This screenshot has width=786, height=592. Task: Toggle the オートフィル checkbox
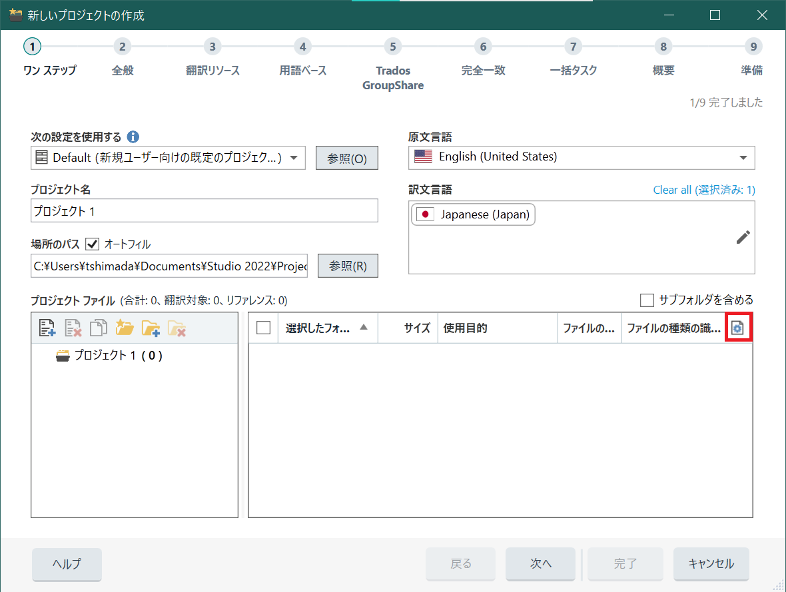click(x=92, y=244)
